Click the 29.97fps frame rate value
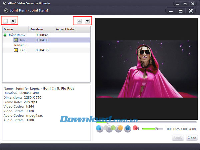This screenshot has width=200, height=150. click(x=30, y=102)
